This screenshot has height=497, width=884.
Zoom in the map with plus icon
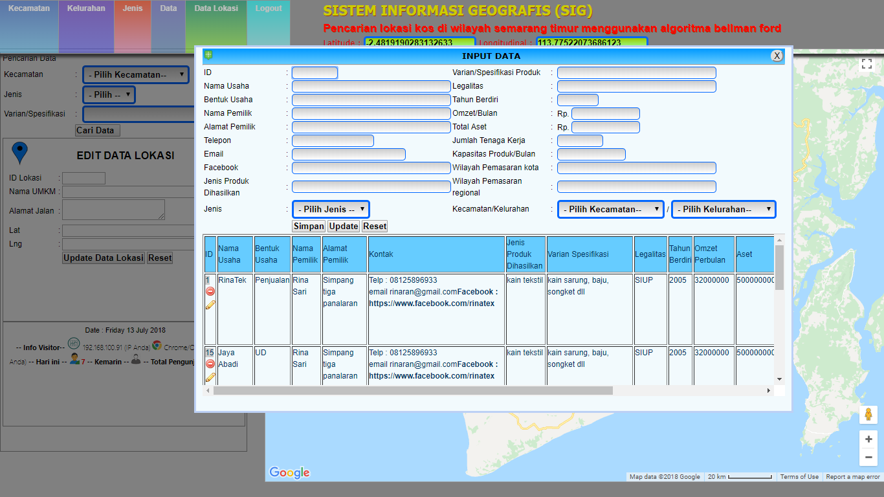[868, 439]
